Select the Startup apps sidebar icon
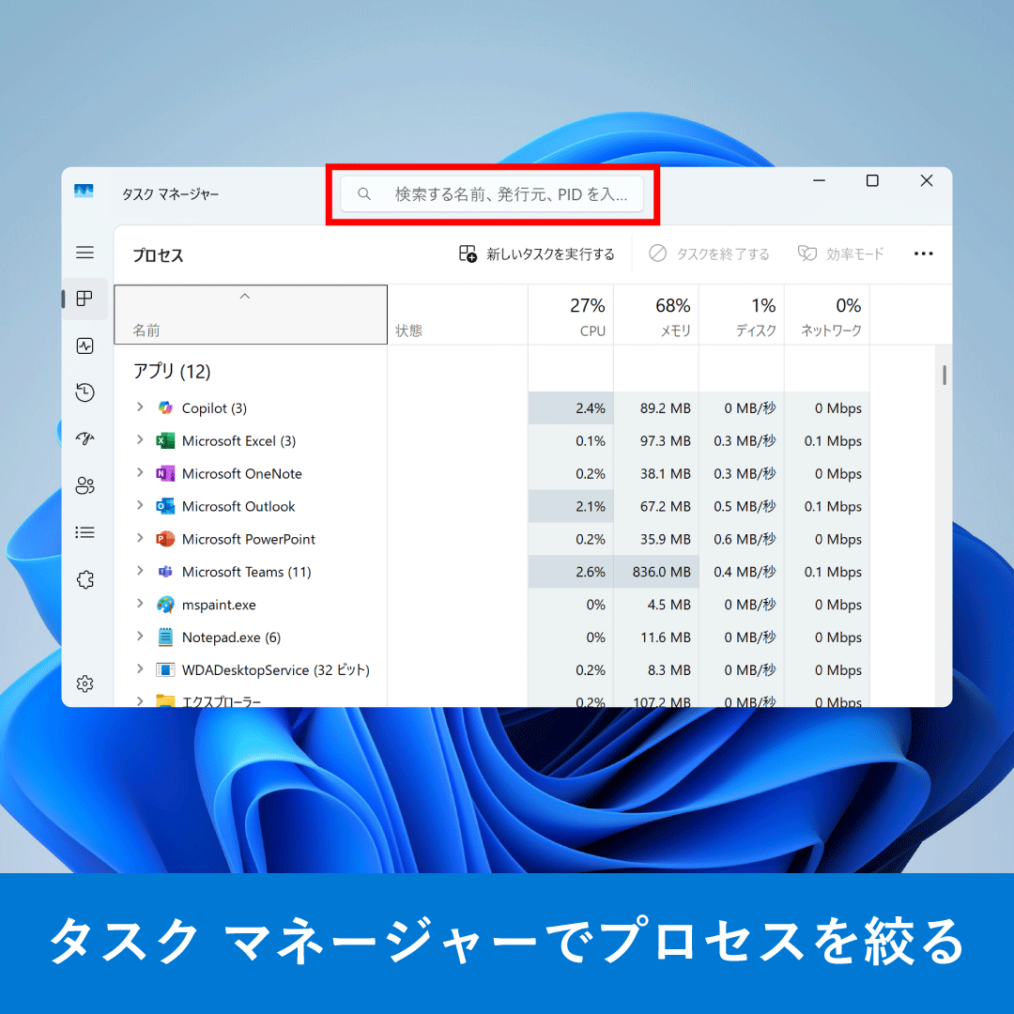This screenshot has width=1014, height=1014. pos(85,439)
